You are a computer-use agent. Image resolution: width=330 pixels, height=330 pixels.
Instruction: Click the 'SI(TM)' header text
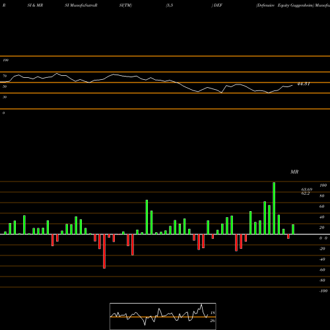[x=125, y=5]
